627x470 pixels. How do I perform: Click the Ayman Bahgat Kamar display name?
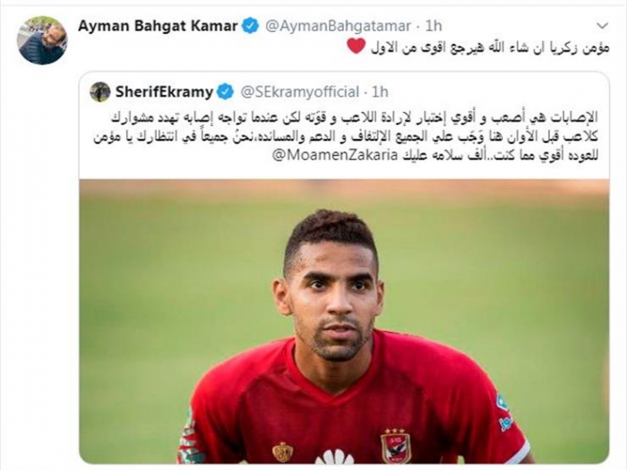pos(158,26)
